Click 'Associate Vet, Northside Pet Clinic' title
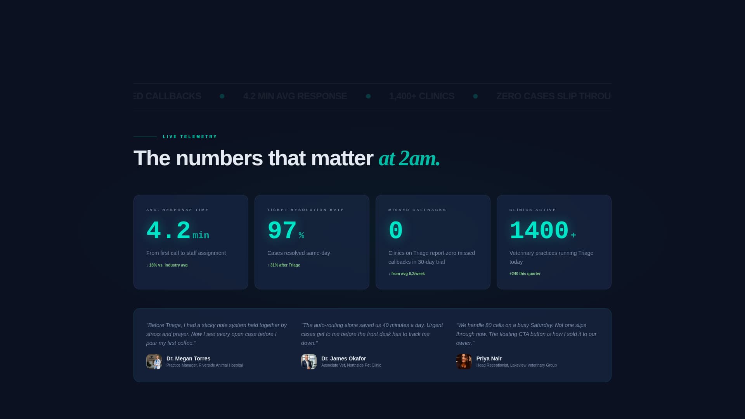Image resolution: width=745 pixels, height=419 pixels. coord(351,365)
